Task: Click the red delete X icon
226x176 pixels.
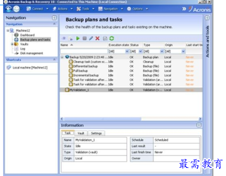Action: (97, 39)
